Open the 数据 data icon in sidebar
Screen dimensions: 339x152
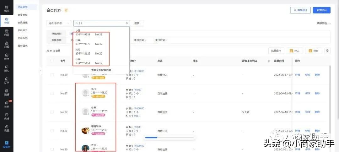point(7,93)
